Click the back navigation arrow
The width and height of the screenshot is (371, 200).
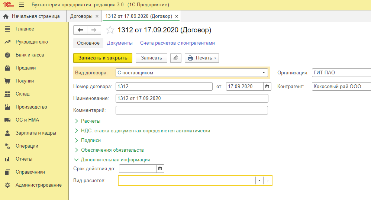tap(80, 30)
